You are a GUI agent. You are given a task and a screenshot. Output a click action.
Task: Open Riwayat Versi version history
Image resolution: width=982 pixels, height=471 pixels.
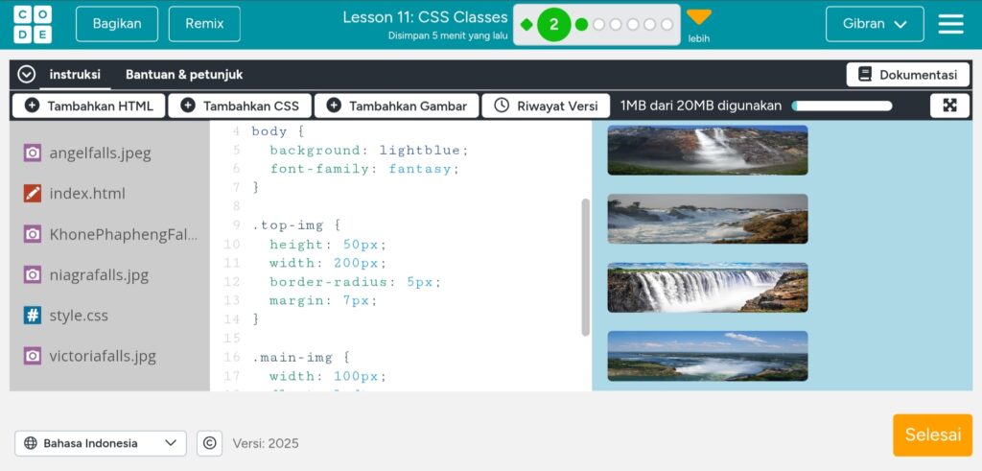[x=546, y=106]
